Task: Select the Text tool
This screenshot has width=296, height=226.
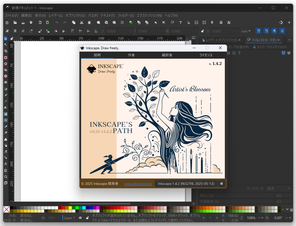Action: pos(5,107)
